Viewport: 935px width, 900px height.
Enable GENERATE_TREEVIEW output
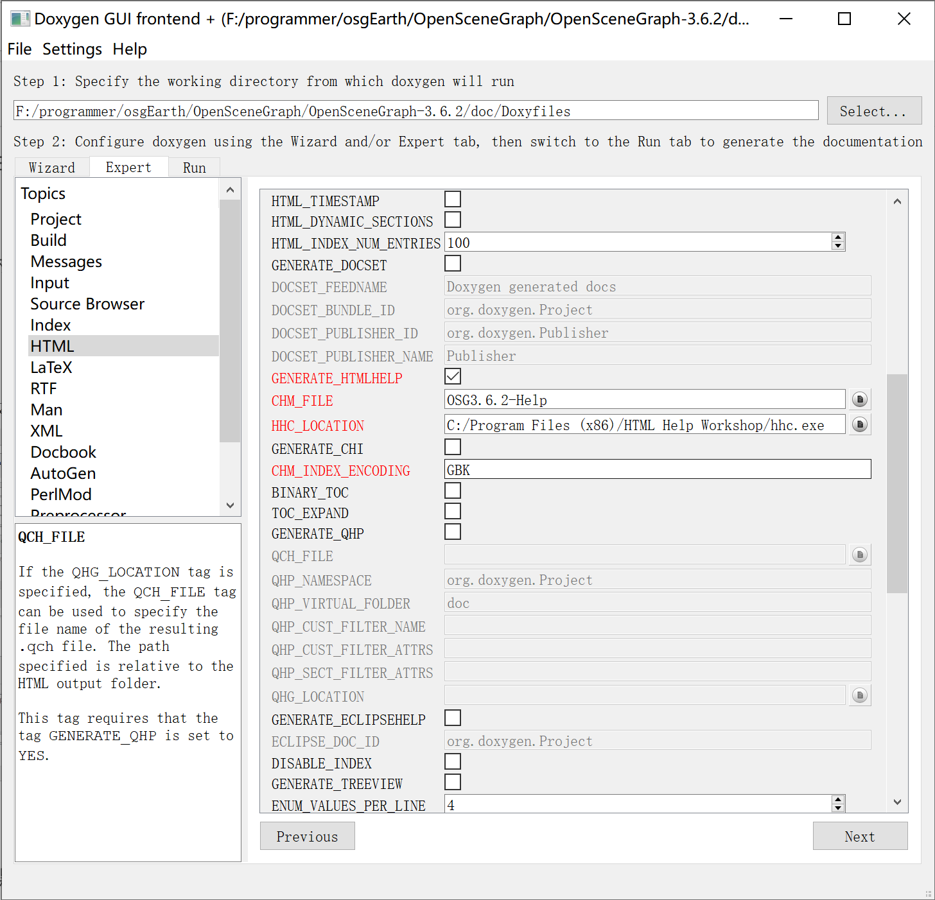[x=453, y=782]
